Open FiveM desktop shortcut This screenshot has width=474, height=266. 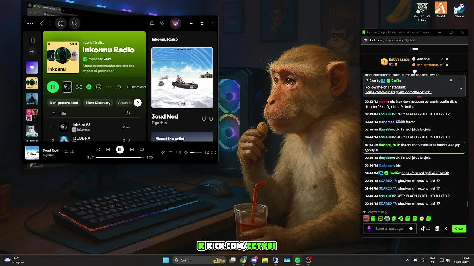[x=441, y=10]
